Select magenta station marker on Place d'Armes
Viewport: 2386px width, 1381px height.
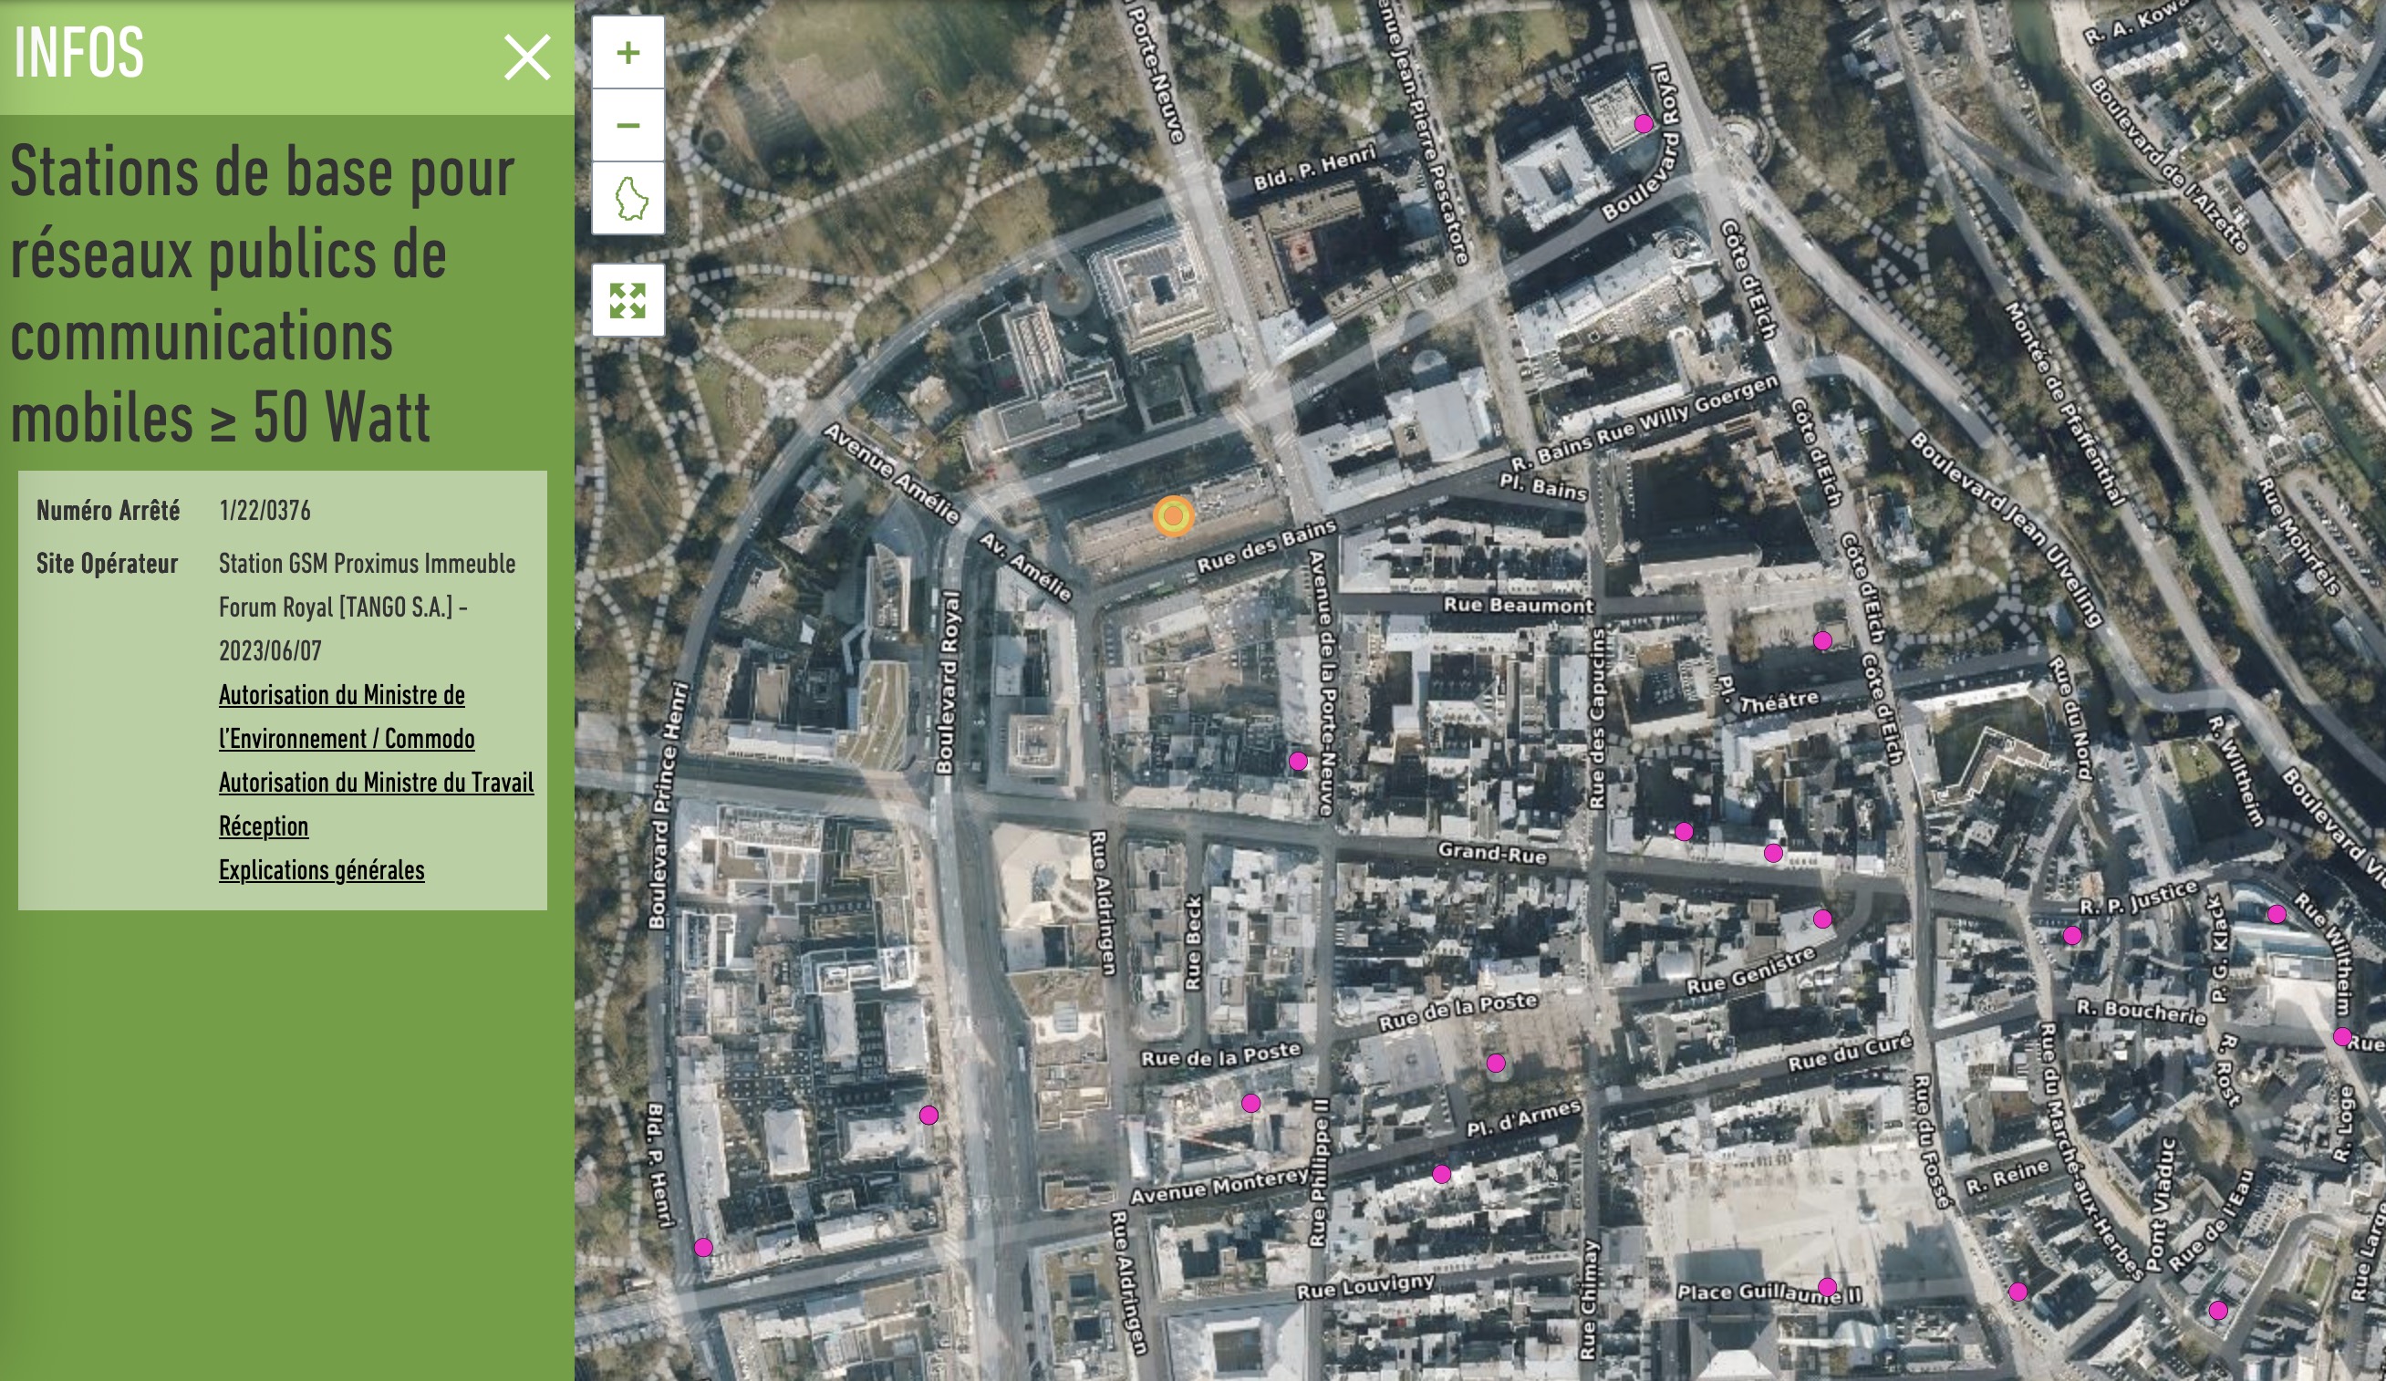pos(1496,1063)
